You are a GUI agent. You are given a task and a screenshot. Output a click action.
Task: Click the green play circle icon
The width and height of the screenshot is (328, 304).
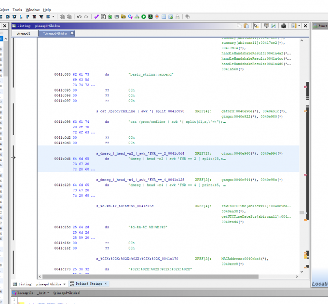pyautogui.click(x=144, y=17)
